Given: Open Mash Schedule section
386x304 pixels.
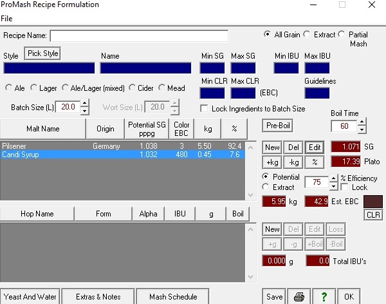Looking at the screenshot, I should point(173,297).
